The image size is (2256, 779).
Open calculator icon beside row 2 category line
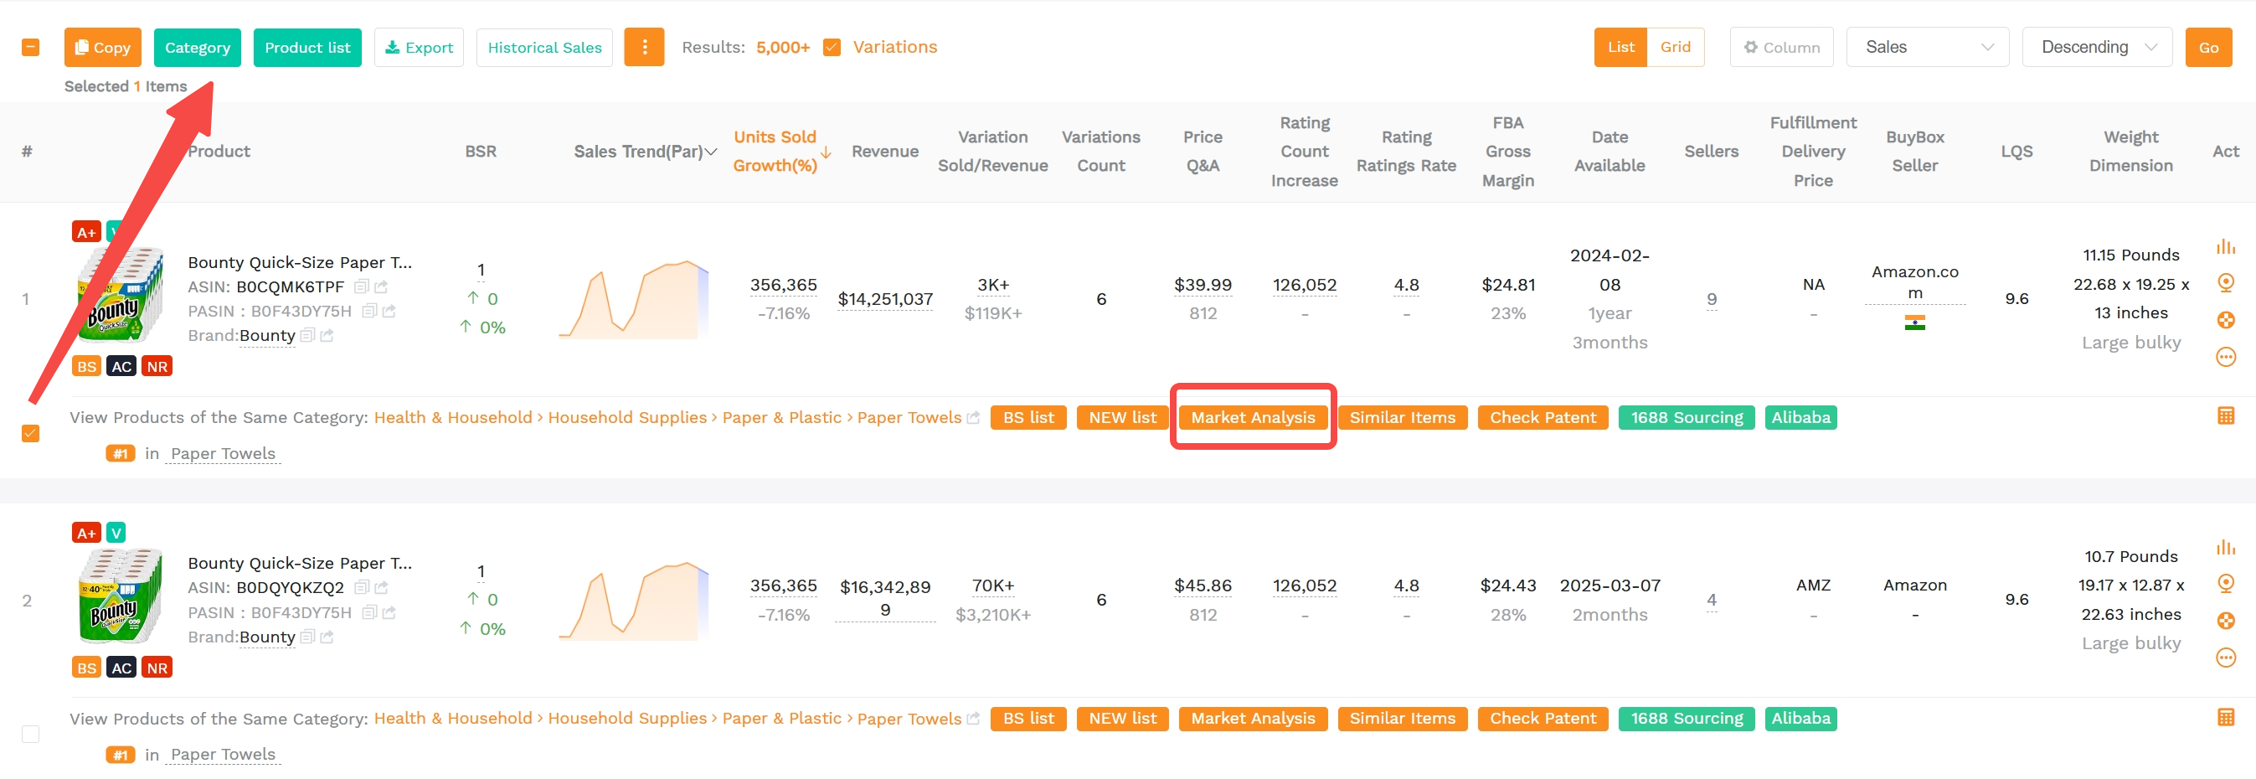tap(2225, 717)
